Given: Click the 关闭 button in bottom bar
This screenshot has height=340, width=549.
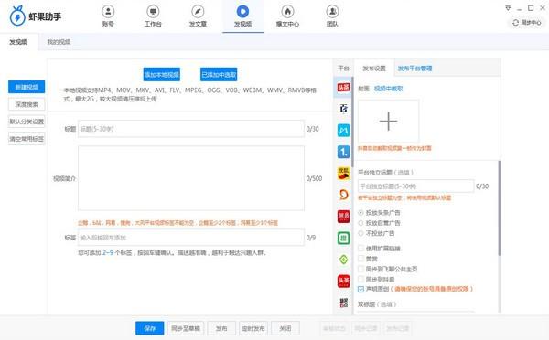Looking at the screenshot, I should (285, 328).
